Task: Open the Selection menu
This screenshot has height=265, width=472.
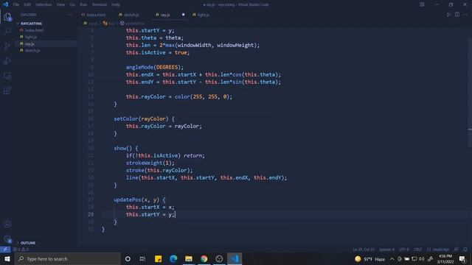Action: [x=44, y=4]
